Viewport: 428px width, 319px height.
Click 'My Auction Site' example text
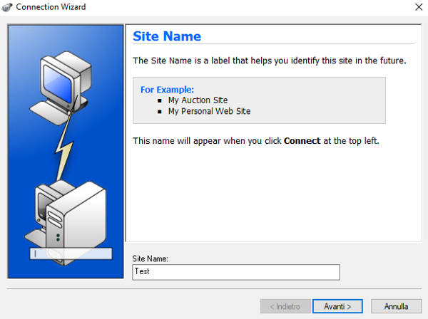[198, 100]
